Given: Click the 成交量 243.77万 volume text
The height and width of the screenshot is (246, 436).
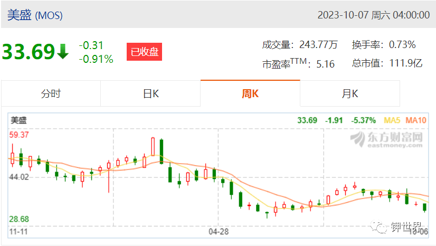Looking at the screenshot, I should (x=300, y=45).
